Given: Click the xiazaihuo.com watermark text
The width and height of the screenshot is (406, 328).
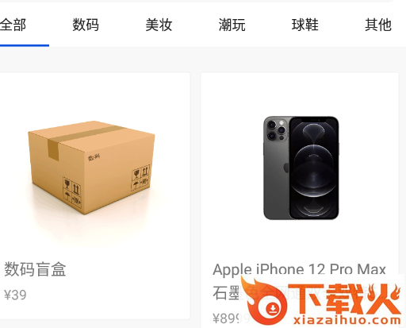Looking at the screenshot, I should (347, 320).
